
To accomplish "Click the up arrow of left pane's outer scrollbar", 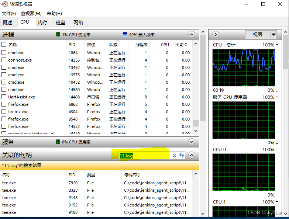I will point(203,32).
